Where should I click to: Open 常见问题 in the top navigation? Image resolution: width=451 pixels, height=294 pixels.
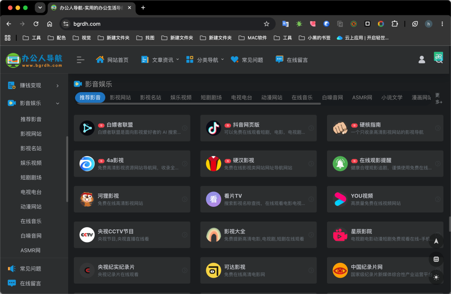point(247,60)
